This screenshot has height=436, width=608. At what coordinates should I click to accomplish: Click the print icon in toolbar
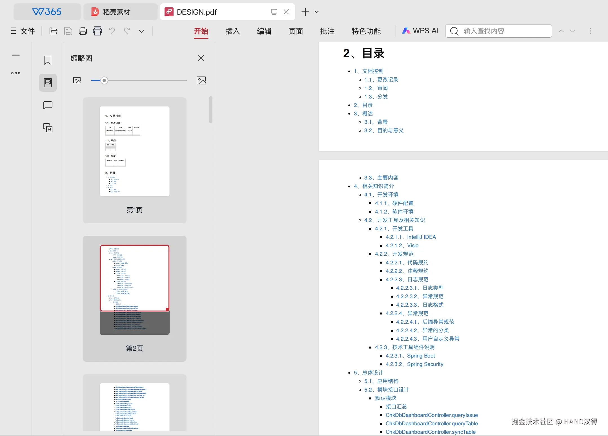tap(83, 31)
